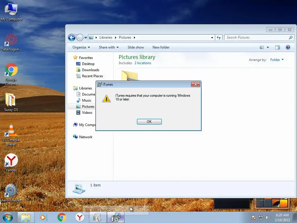
Task: Open My Computer desktop icon
Action: (x=11, y=12)
